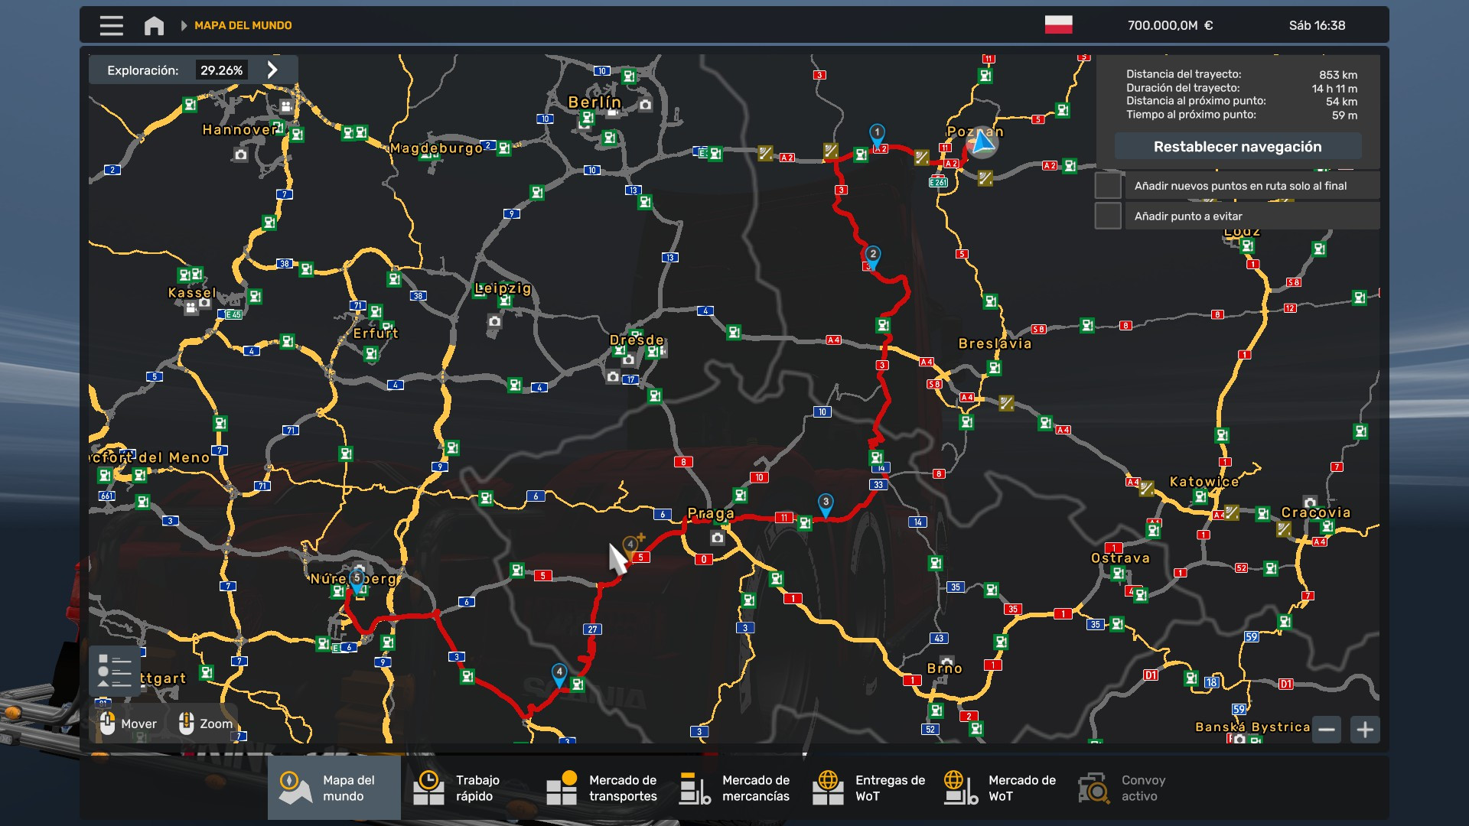Enable 'Añadir punto a evitar' checkbox
Image resolution: width=1469 pixels, height=826 pixels.
click(1108, 216)
